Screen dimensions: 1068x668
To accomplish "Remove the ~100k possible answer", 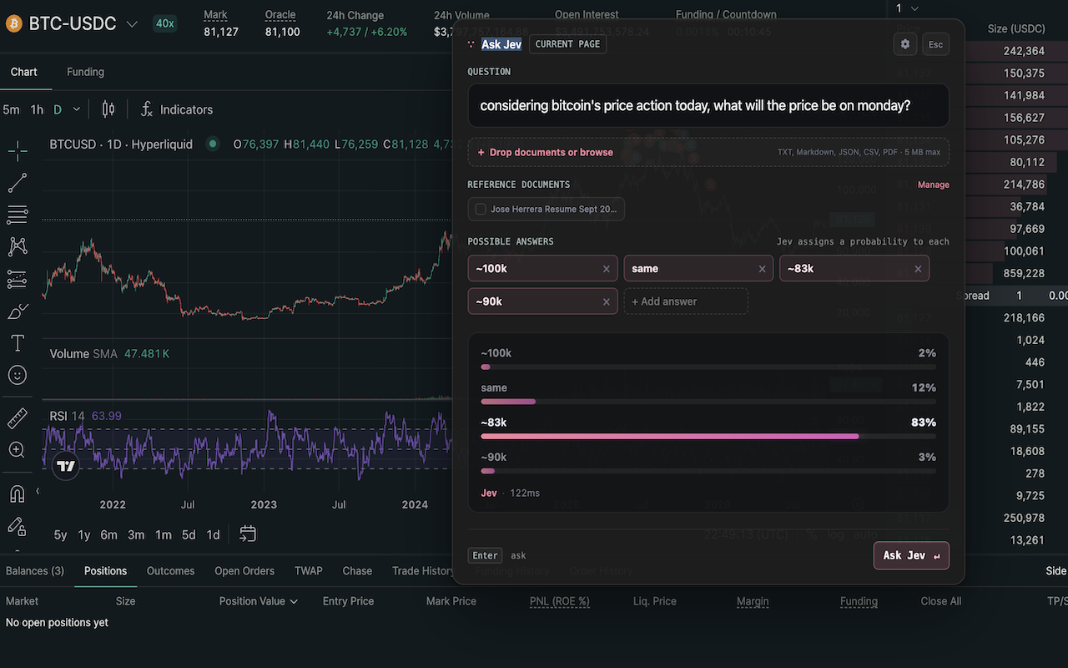I will point(607,269).
